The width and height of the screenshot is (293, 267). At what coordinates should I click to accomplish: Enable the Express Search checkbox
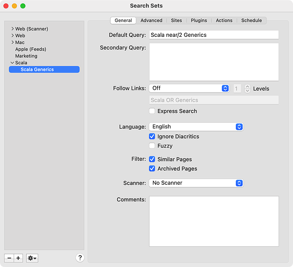152,111
